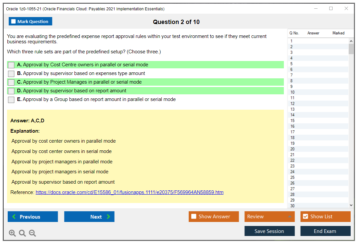The width and height of the screenshot is (359, 245).
Task: Click the Marked column header
Action: click(338, 33)
